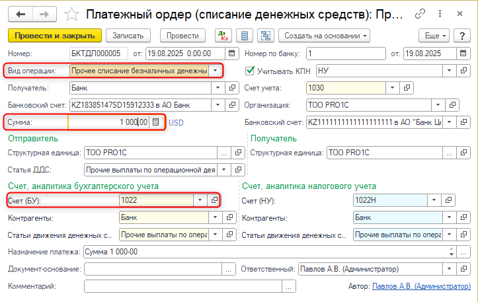Viewport: 478px width, 302px height.
Task: Click the Назначение платежа text field
Action: pos(264,252)
